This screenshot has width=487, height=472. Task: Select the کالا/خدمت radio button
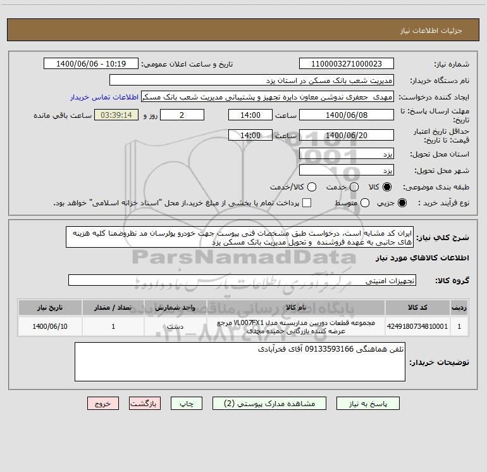[312, 187]
